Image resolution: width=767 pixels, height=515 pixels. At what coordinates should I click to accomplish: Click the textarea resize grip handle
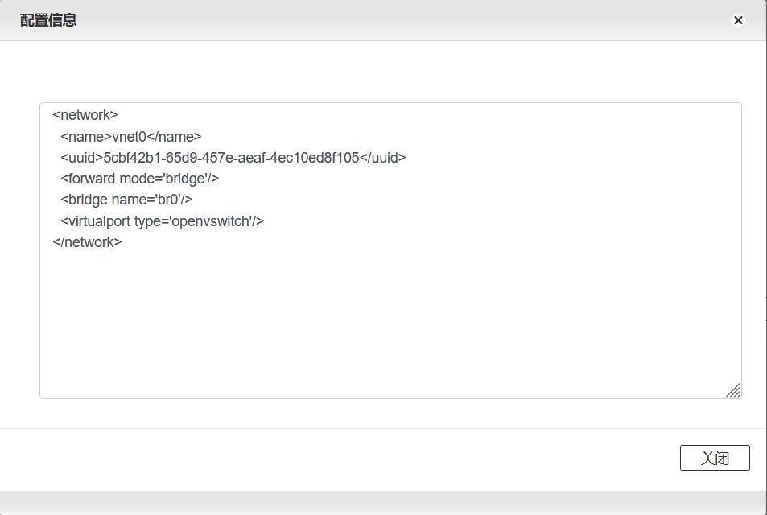(733, 390)
